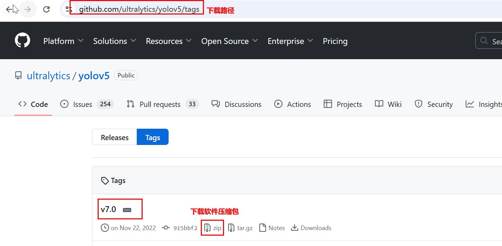502x246 pixels.
Task: Expand the Platform menu
Action: pos(63,41)
